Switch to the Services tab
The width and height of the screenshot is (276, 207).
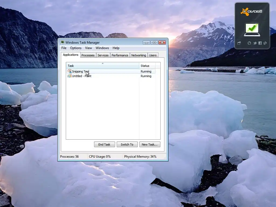tap(103, 55)
